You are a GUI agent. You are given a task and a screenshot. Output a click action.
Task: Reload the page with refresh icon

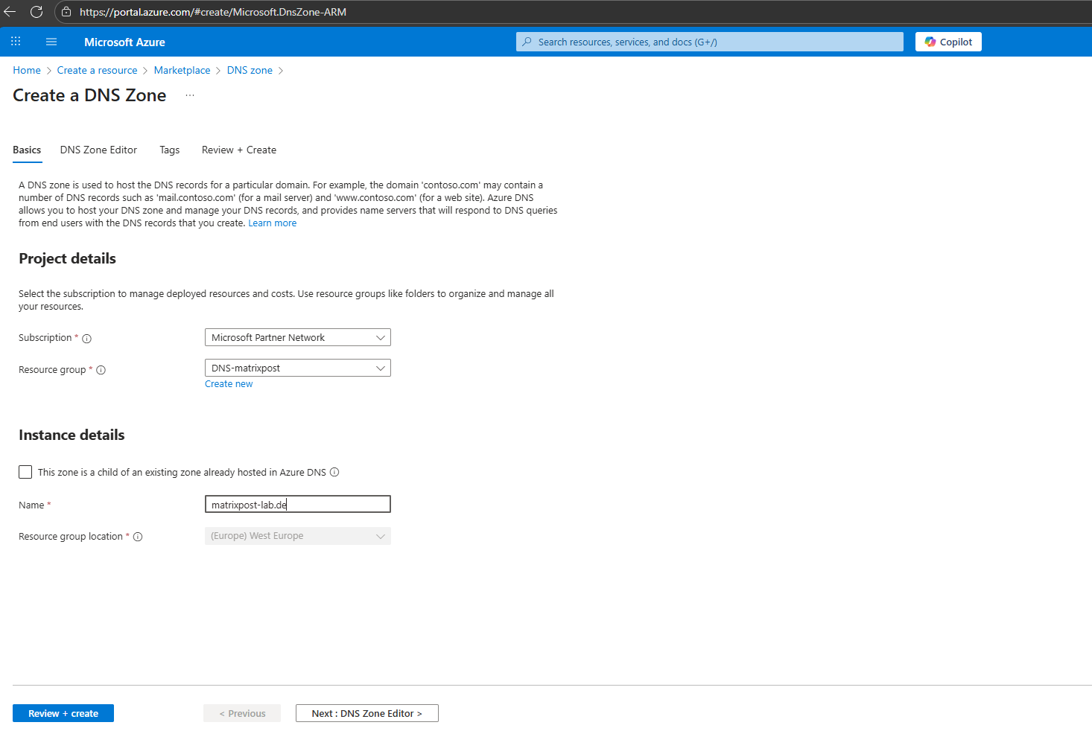pos(36,12)
